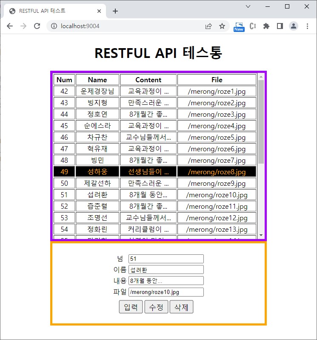This screenshot has height=340, width=317.
Task: Click the File column header
Action: [217, 80]
